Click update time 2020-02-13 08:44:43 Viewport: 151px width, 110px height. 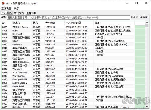click(77, 34)
